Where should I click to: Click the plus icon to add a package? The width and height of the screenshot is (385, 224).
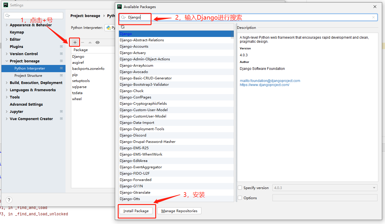(75, 42)
